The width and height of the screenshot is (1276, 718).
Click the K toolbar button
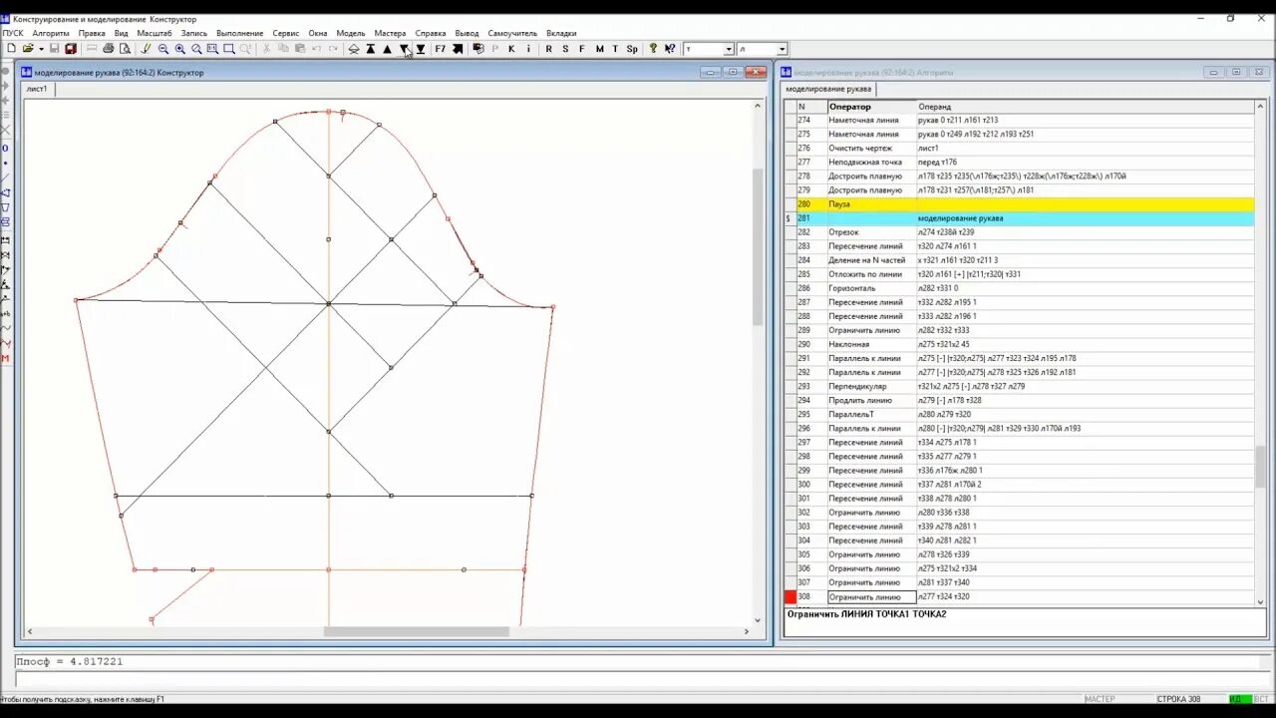click(x=511, y=49)
